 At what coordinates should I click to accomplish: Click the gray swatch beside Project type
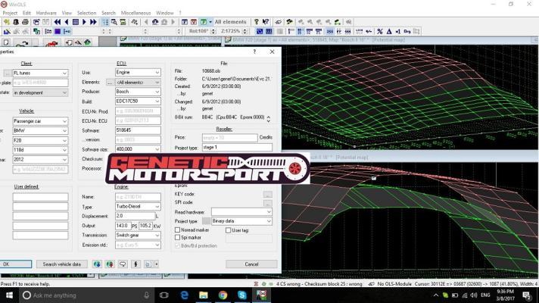tap(207, 220)
